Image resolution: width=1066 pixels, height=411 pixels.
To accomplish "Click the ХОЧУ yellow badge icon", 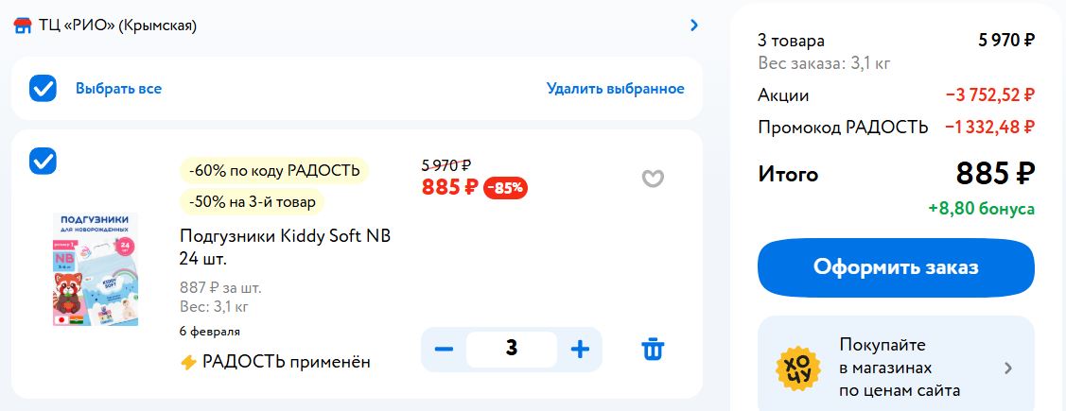I will tap(797, 368).
